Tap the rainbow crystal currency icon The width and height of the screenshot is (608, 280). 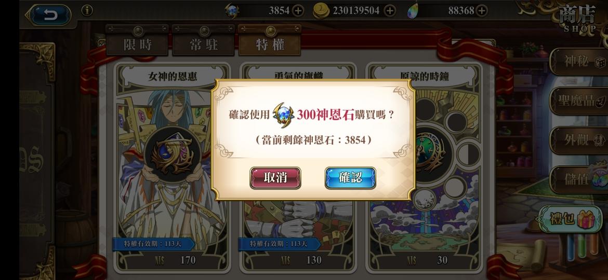point(413,11)
